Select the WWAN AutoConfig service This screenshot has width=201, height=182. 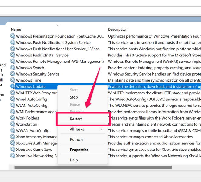click(32, 131)
